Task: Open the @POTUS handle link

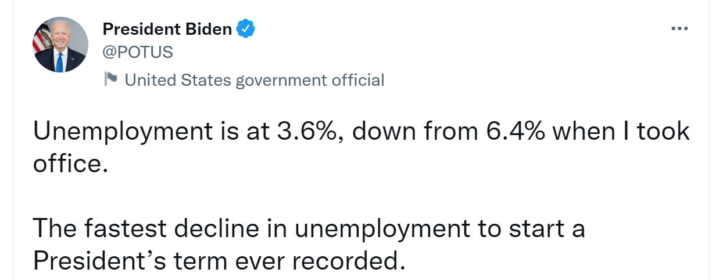Action: coord(138,52)
